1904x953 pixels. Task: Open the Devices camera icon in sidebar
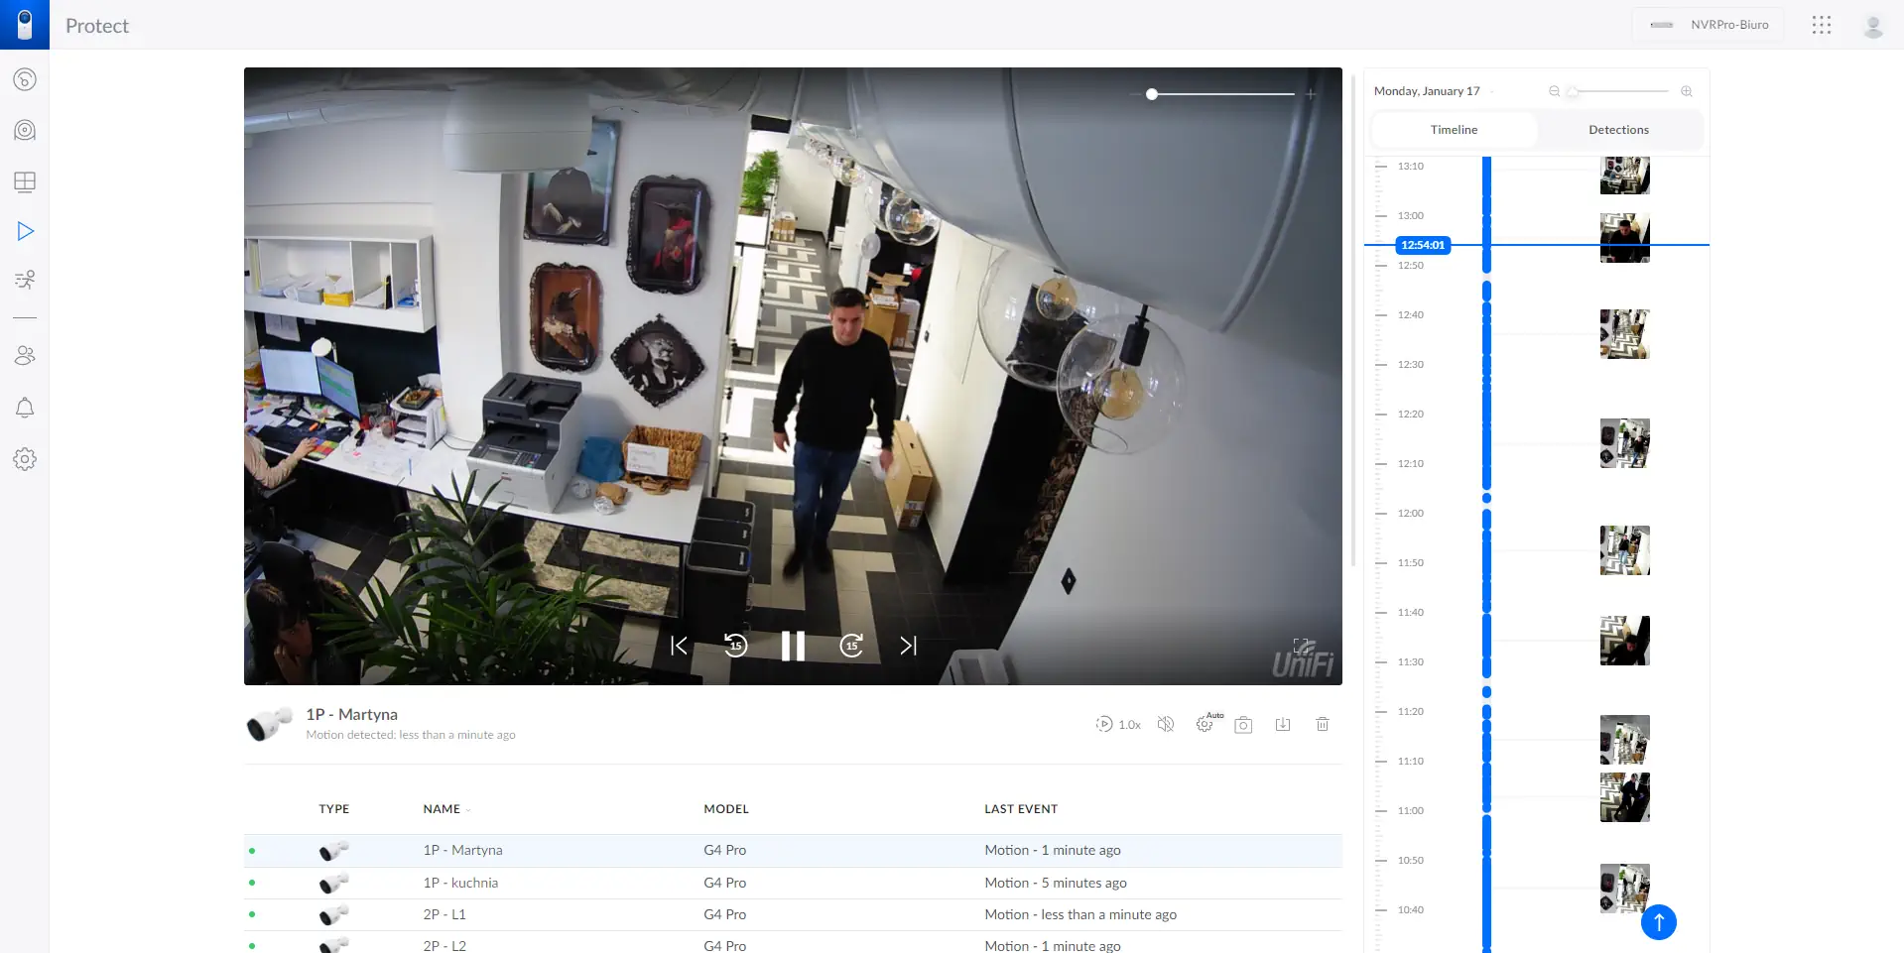tap(25, 130)
